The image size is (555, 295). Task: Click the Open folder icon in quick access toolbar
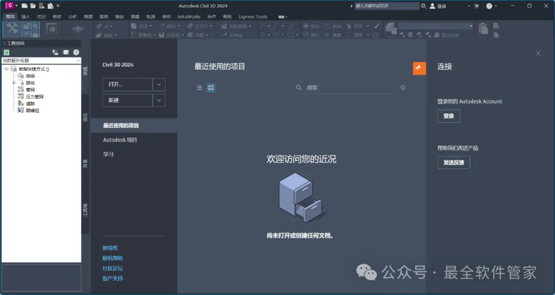(33, 6)
